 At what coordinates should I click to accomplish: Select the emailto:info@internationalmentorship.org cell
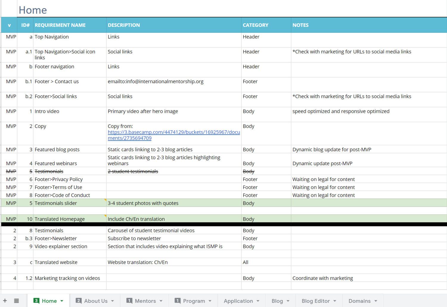click(174, 85)
